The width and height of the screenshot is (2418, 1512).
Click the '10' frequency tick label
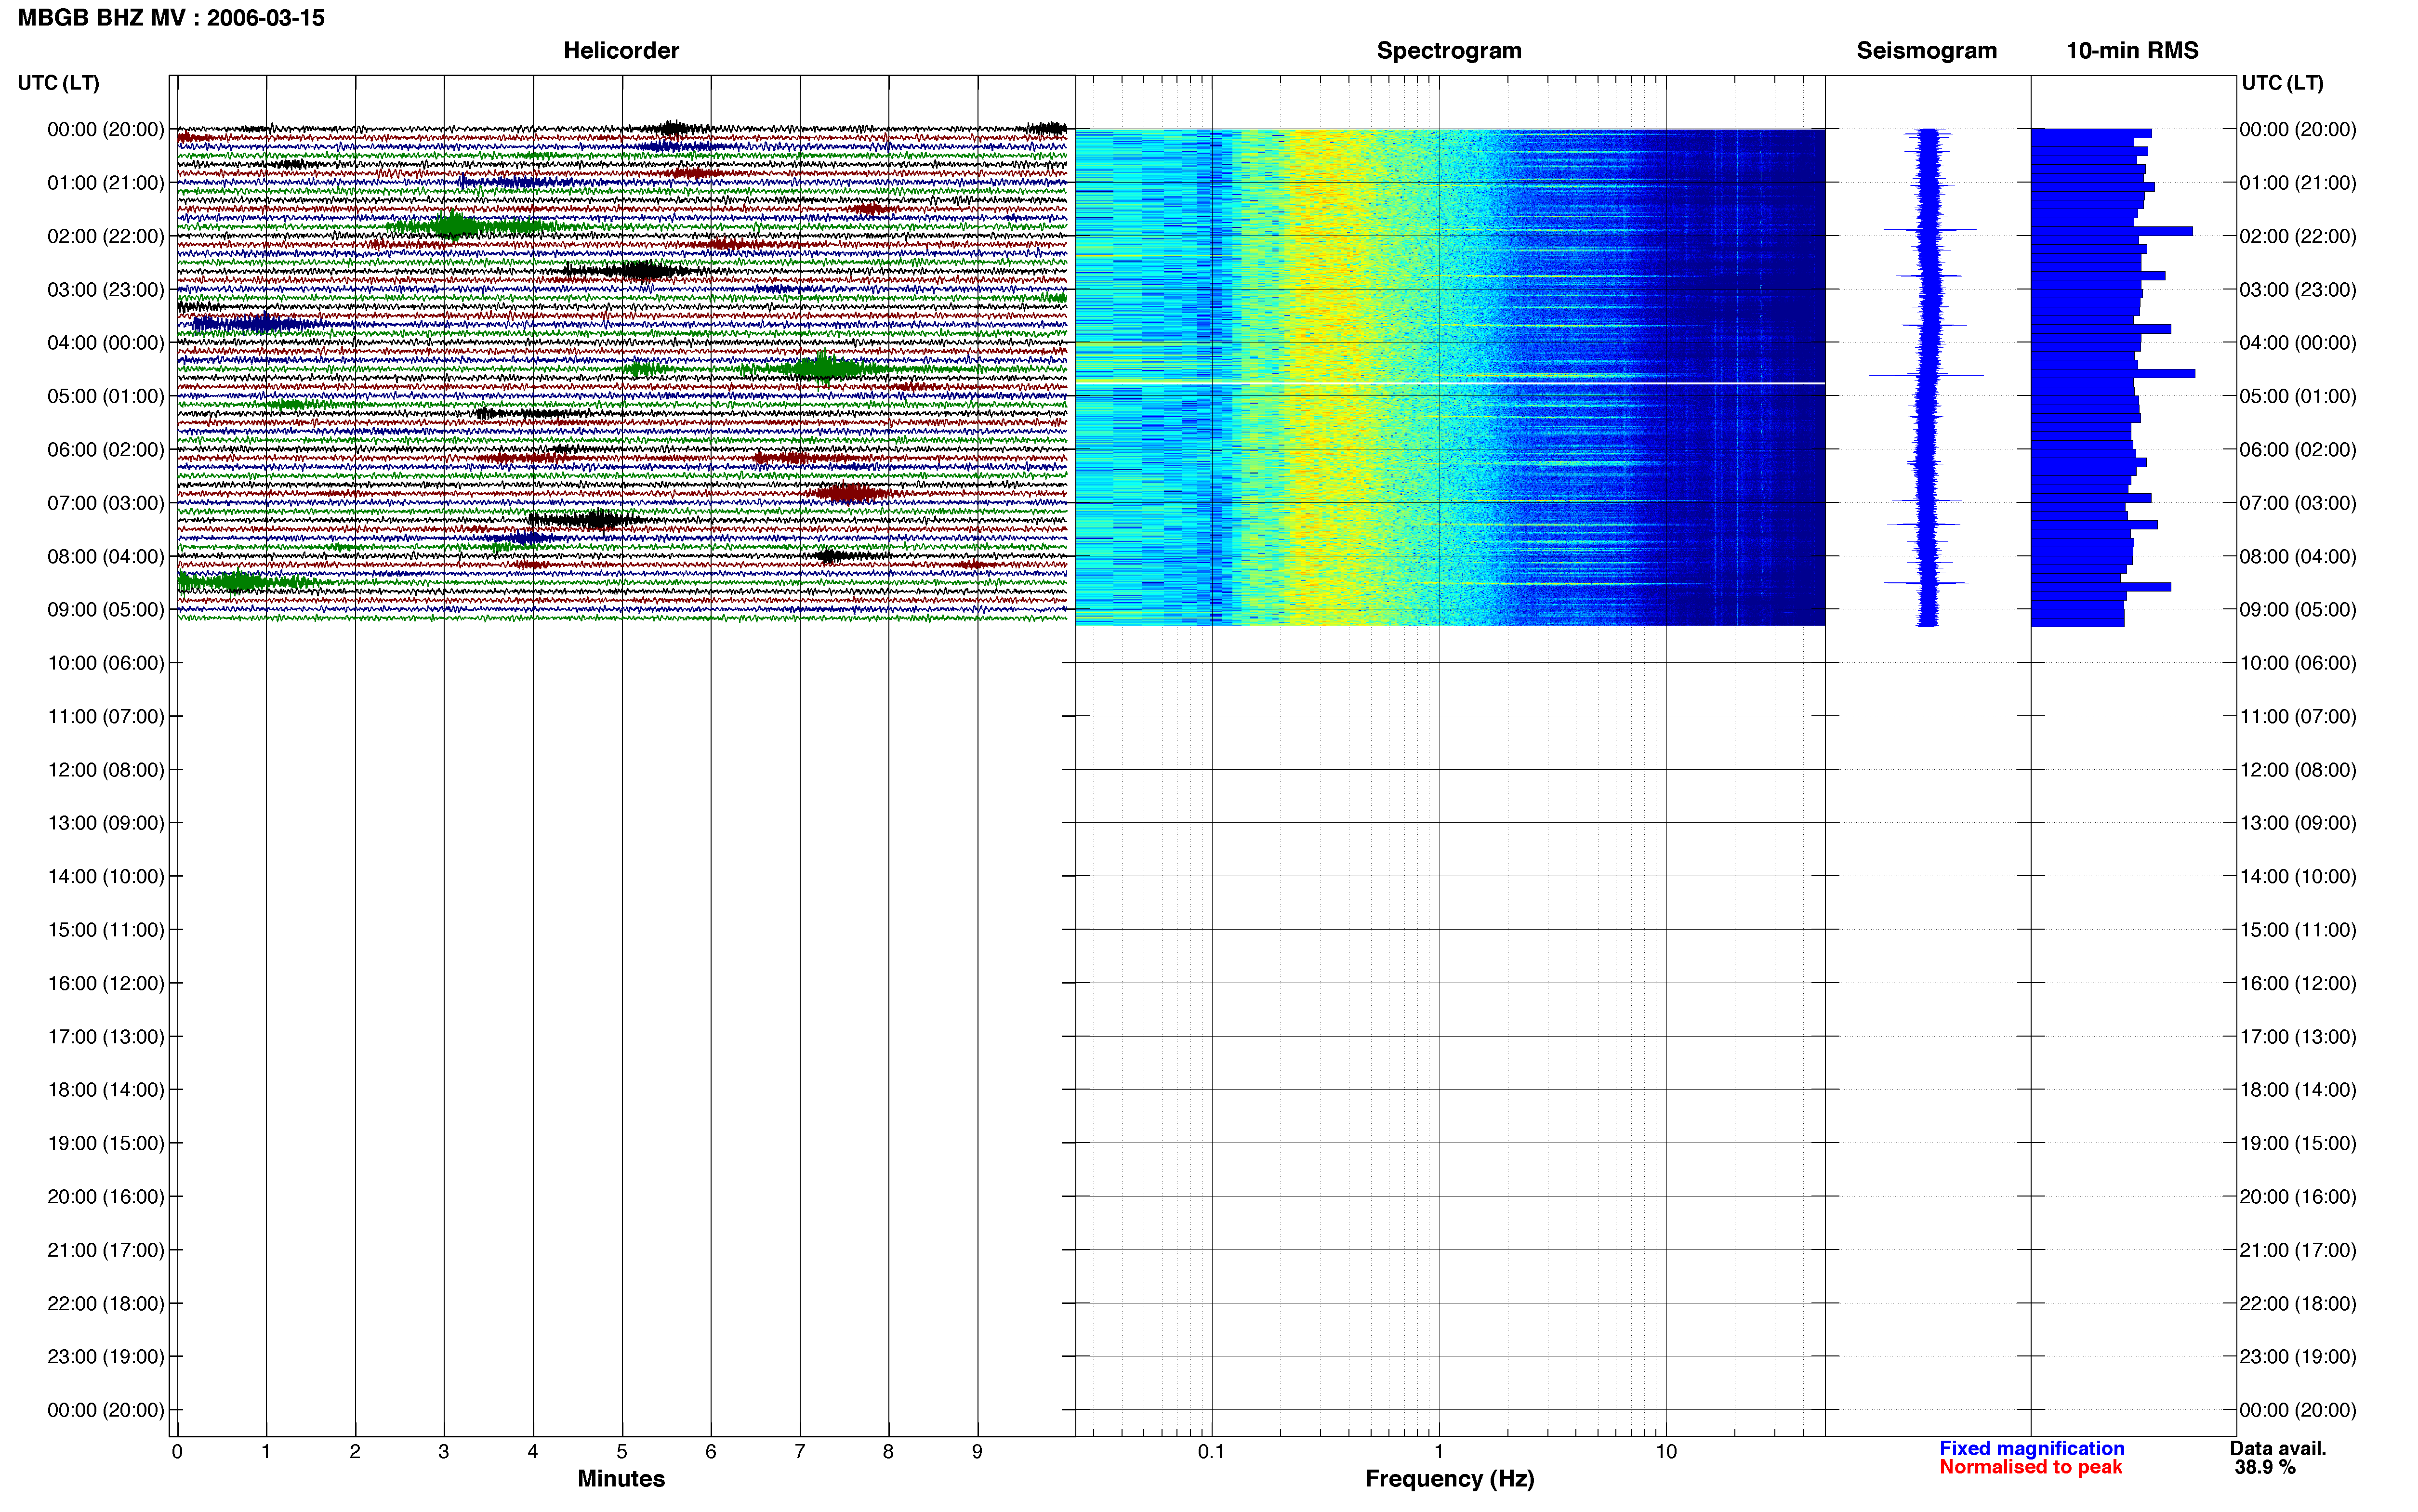click(1666, 1451)
